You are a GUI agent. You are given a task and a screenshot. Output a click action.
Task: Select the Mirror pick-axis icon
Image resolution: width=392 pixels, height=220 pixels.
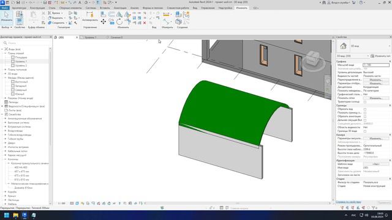(119, 14)
